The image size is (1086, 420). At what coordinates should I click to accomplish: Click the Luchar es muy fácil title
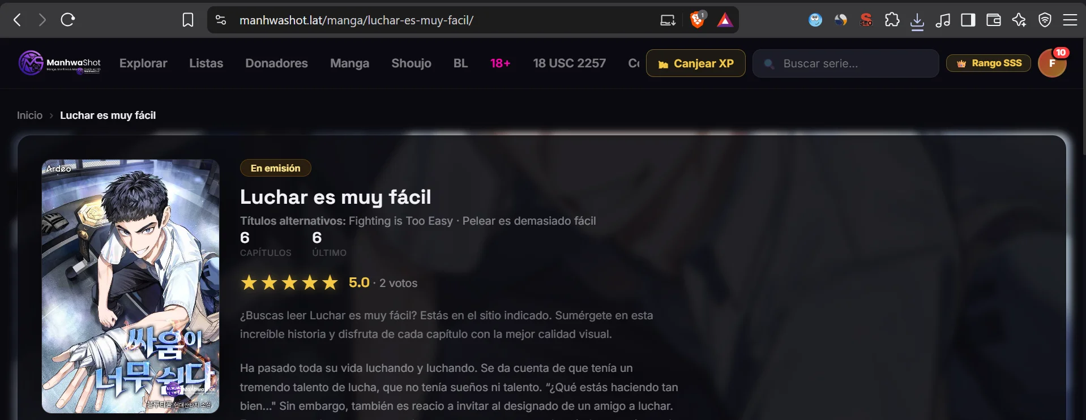[x=335, y=197]
